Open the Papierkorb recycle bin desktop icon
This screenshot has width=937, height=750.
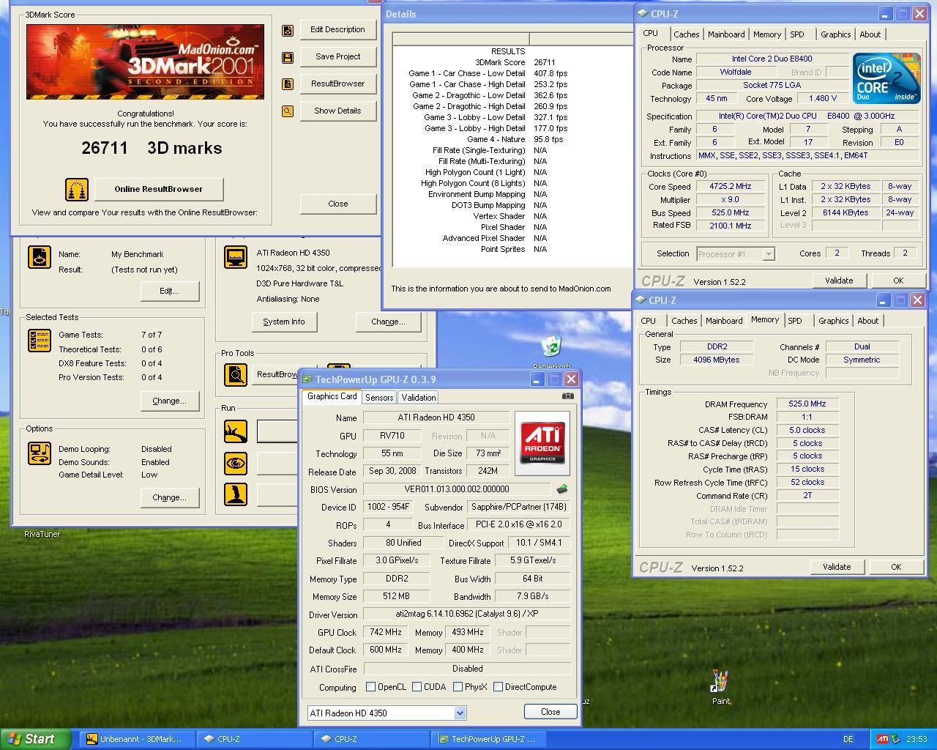point(550,346)
